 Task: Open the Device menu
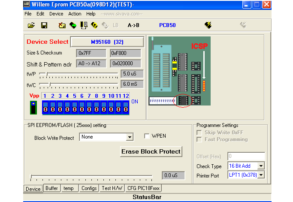(x=56, y=14)
